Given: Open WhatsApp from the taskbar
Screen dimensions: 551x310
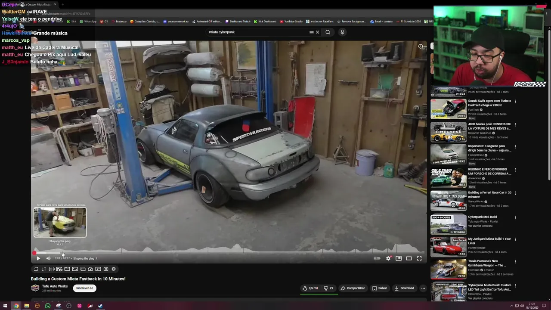Looking at the screenshot, I should 48,306.
